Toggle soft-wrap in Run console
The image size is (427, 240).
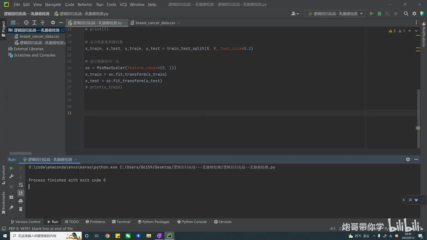tap(21, 185)
